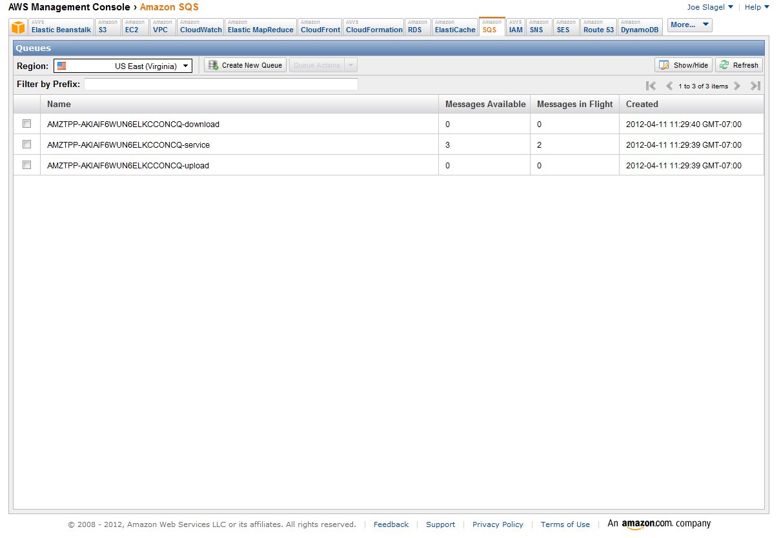The image size is (781, 538).
Task: Open the Joe Slagel account menu
Action: [710, 7]
